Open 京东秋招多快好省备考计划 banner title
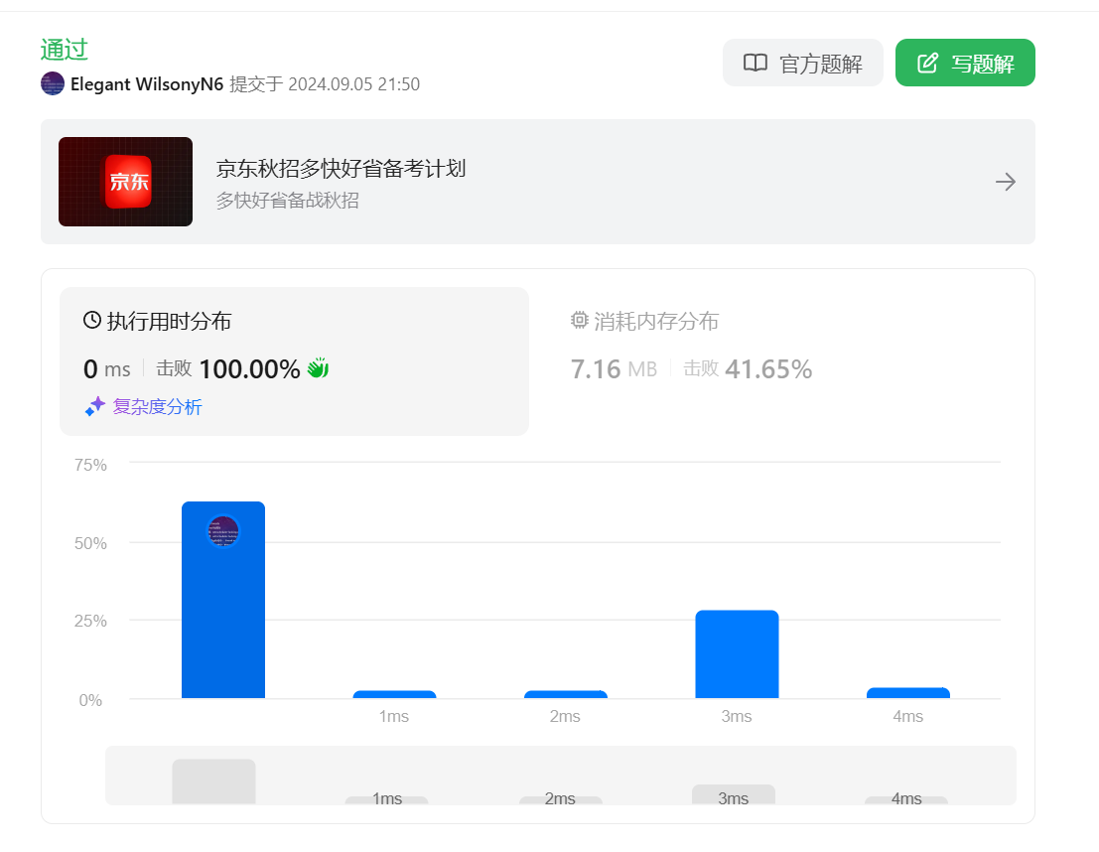 [341, 168]
